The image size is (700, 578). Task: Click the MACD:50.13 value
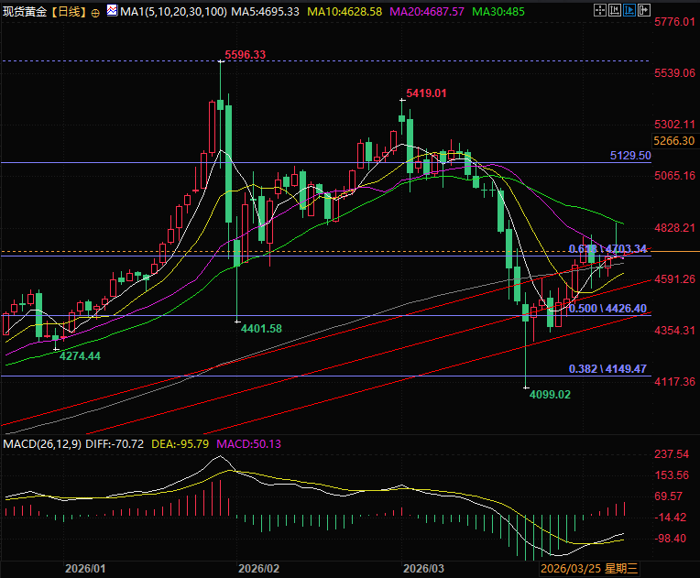click(248, 444)
